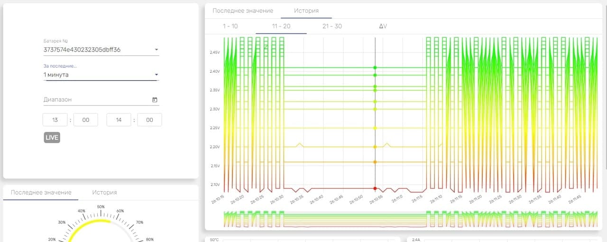Select the 'История' tab above the chart
The width and height of the screenshot is (607, 242).
coord(306,10)
